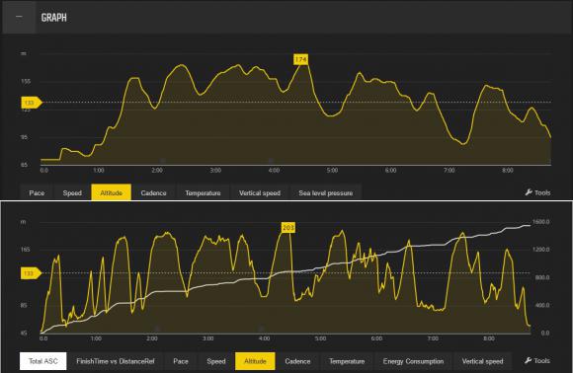Select the Cadence tab in the lower graph

(297, 361)
